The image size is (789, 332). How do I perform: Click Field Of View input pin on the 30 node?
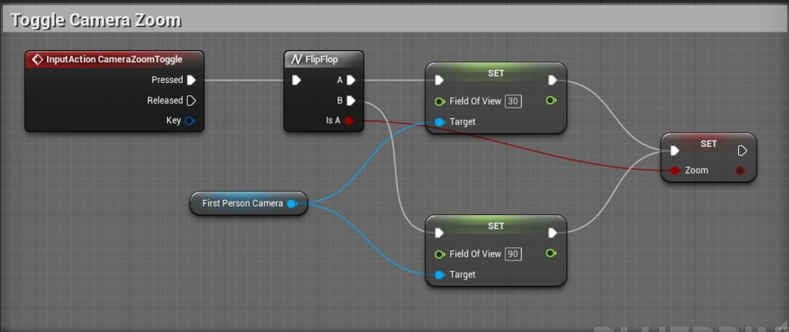pyautogui.click(x=440, y=101)
